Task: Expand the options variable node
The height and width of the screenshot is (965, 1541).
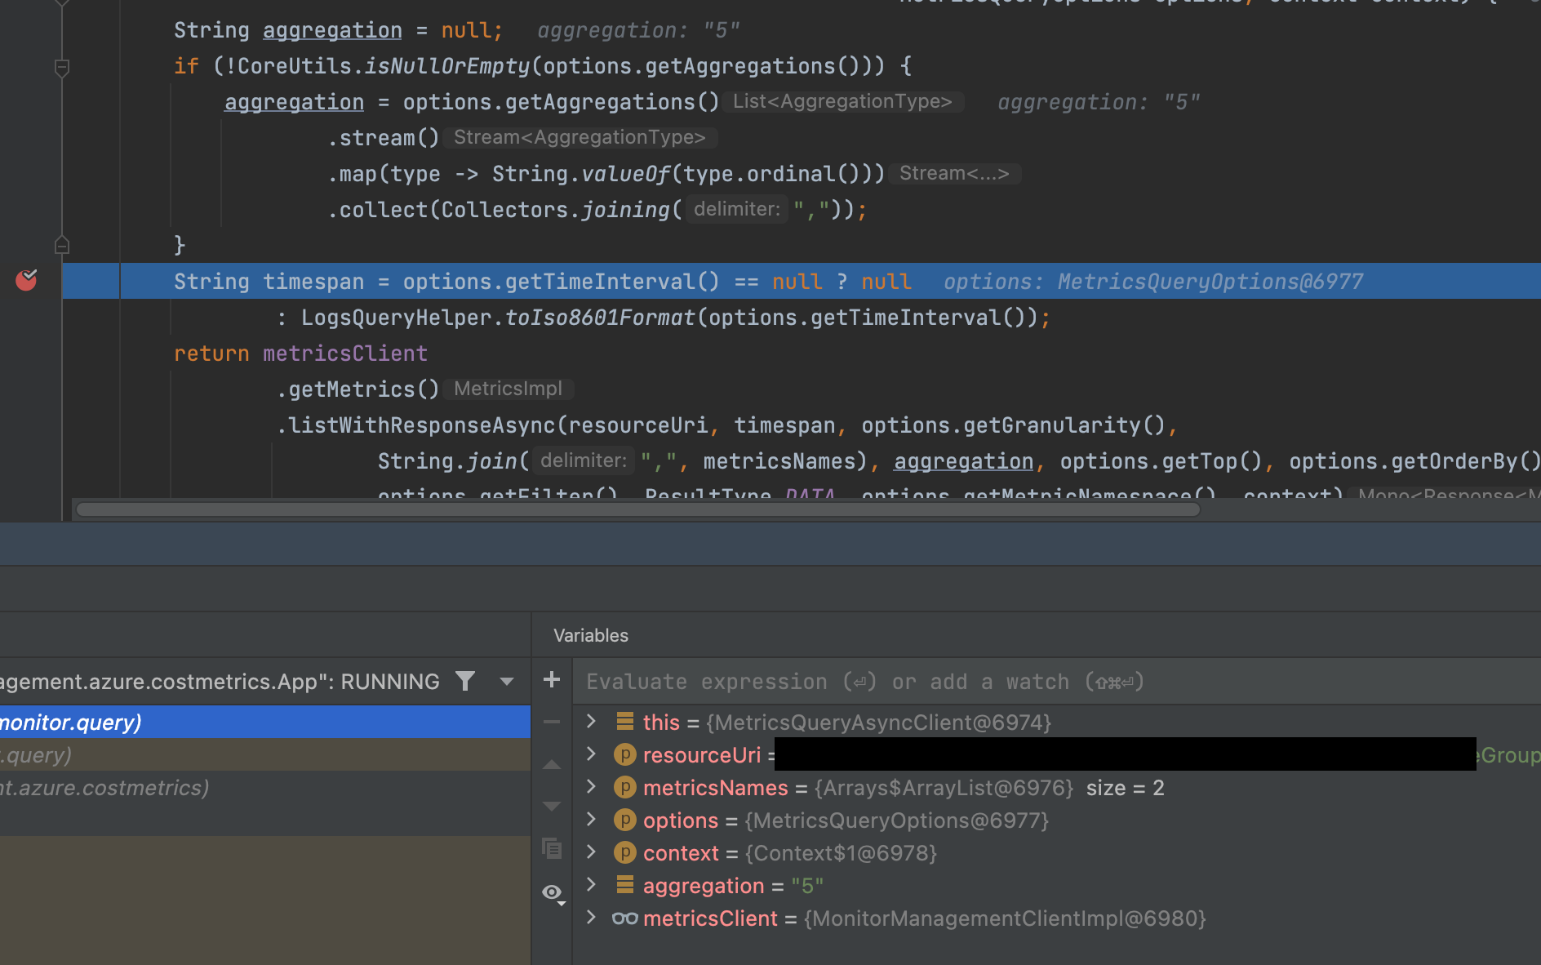Action: [x=592, y=819]
